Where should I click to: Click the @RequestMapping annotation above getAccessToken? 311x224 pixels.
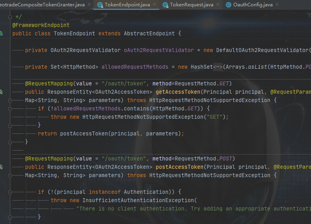click(x=49, y=83)
